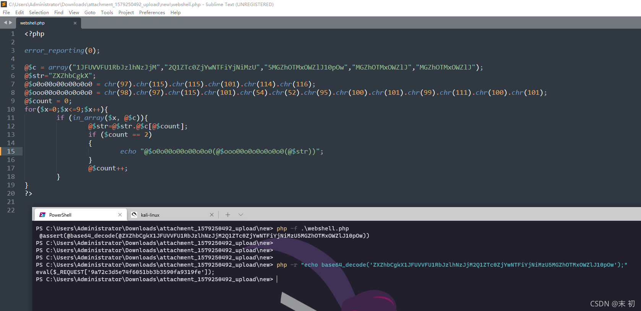Click the error_reporting function call
The width and height of the screenshot is (641, 311).
coord(62,50)
